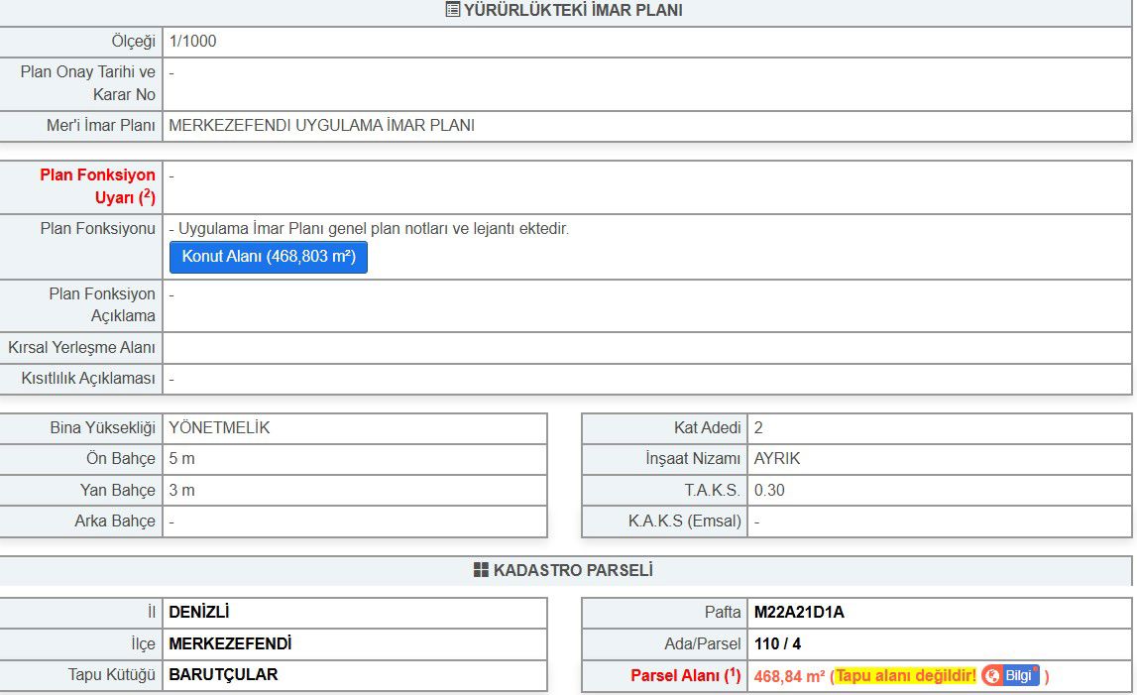
Task: Open the Konut Alanı (468,803 m²) button
Action: tap(269, 257)
